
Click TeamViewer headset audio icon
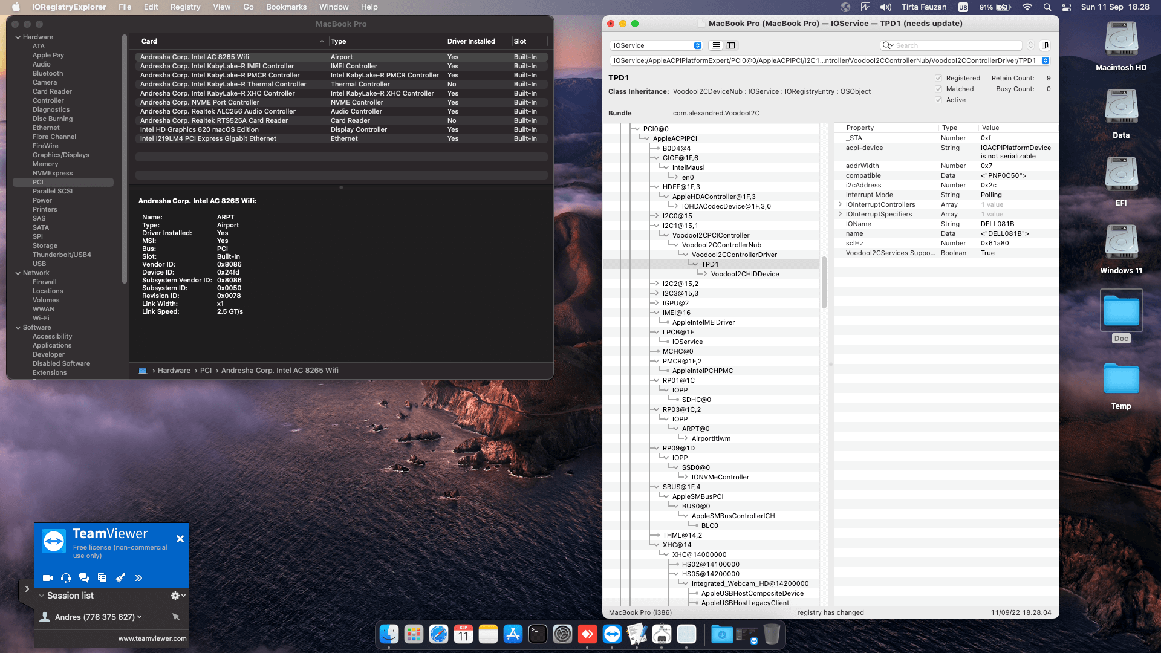coord(66,578)
